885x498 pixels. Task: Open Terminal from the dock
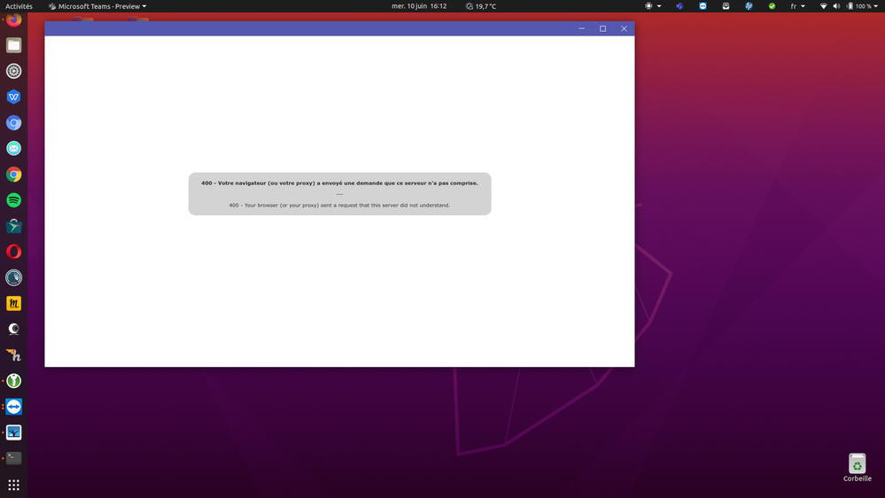click(13, 458)
